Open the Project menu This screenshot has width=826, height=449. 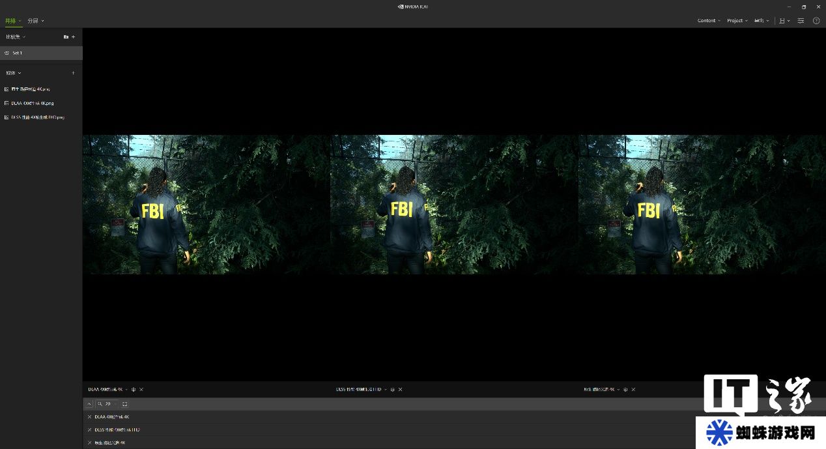[x=737, y=21]
